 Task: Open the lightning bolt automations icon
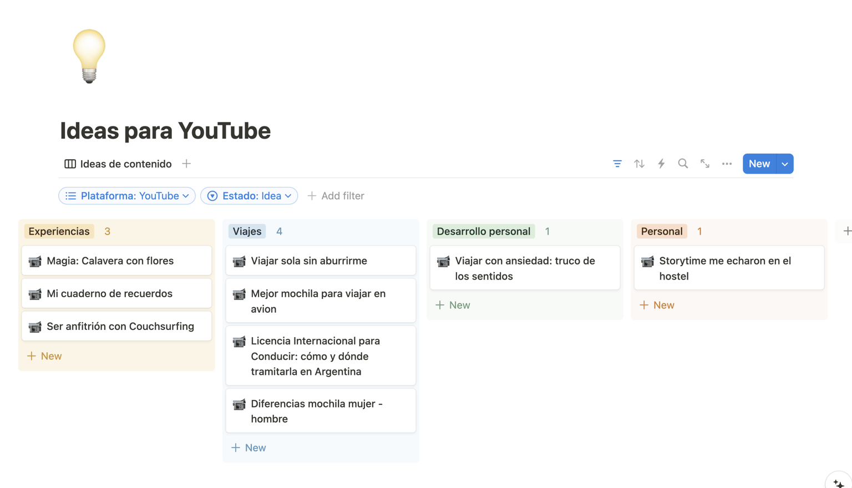[x=661, y=164]
